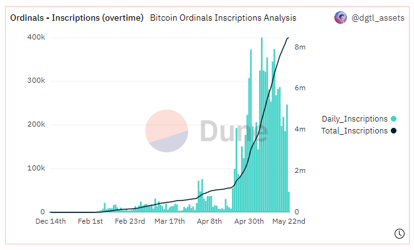Click the 8m right axis label
This screenshot has height=250, width=414.
tap(300, 47)
